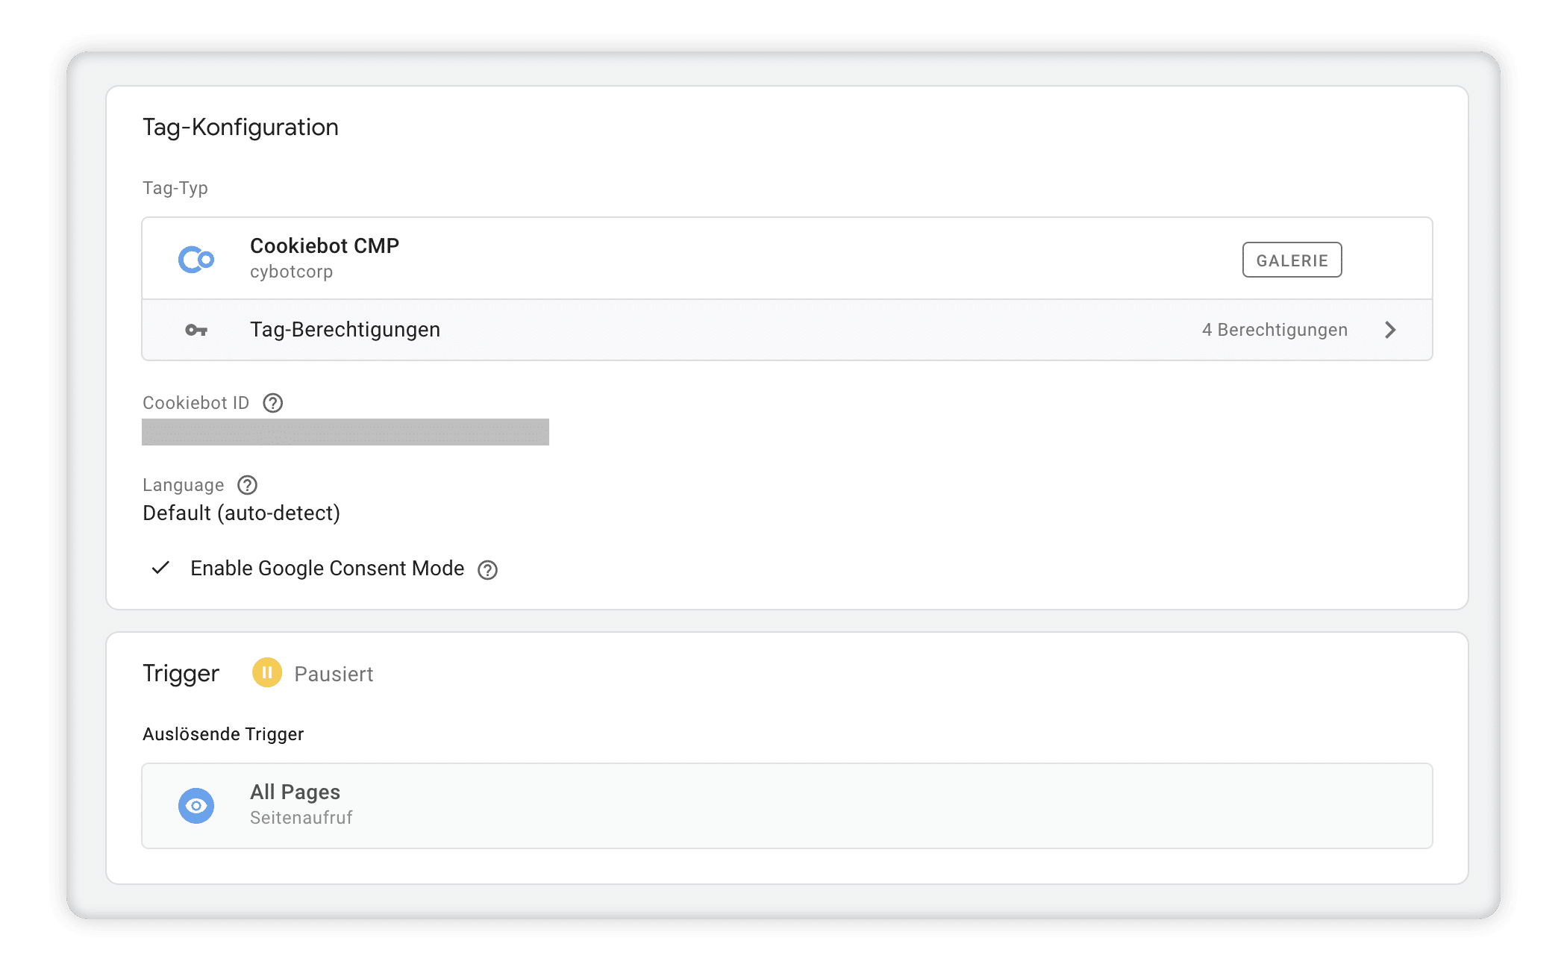The width and height of the screenshot is (1567, 970).
Task: Click the All Pages eye trigger icon
Action: (196, 806)
